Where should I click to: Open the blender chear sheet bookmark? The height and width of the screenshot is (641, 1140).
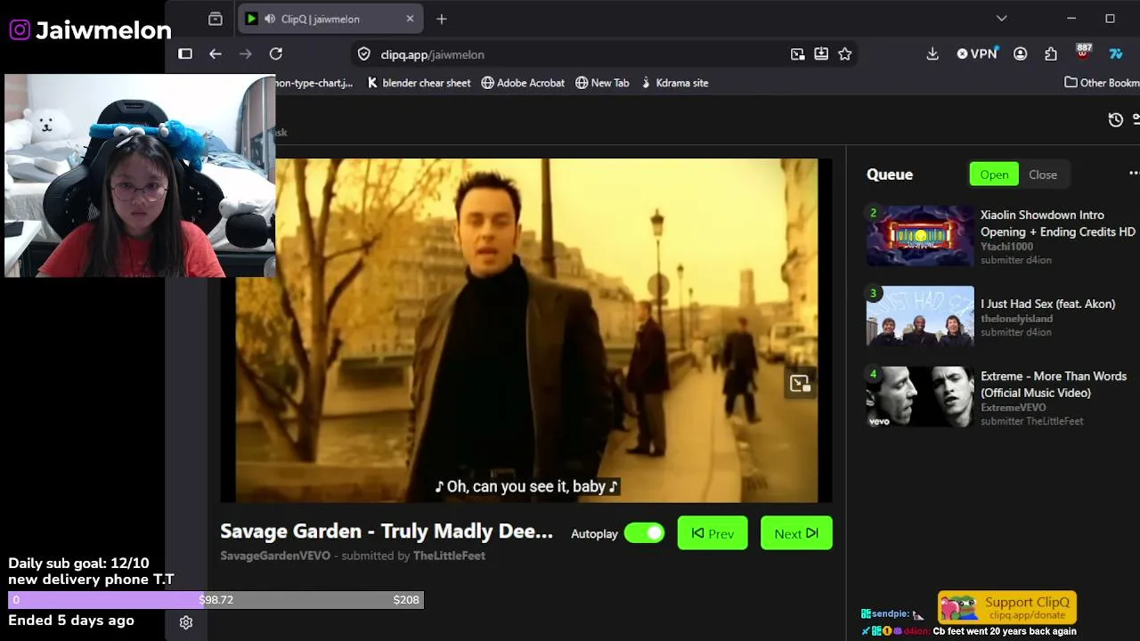point(419,83)
